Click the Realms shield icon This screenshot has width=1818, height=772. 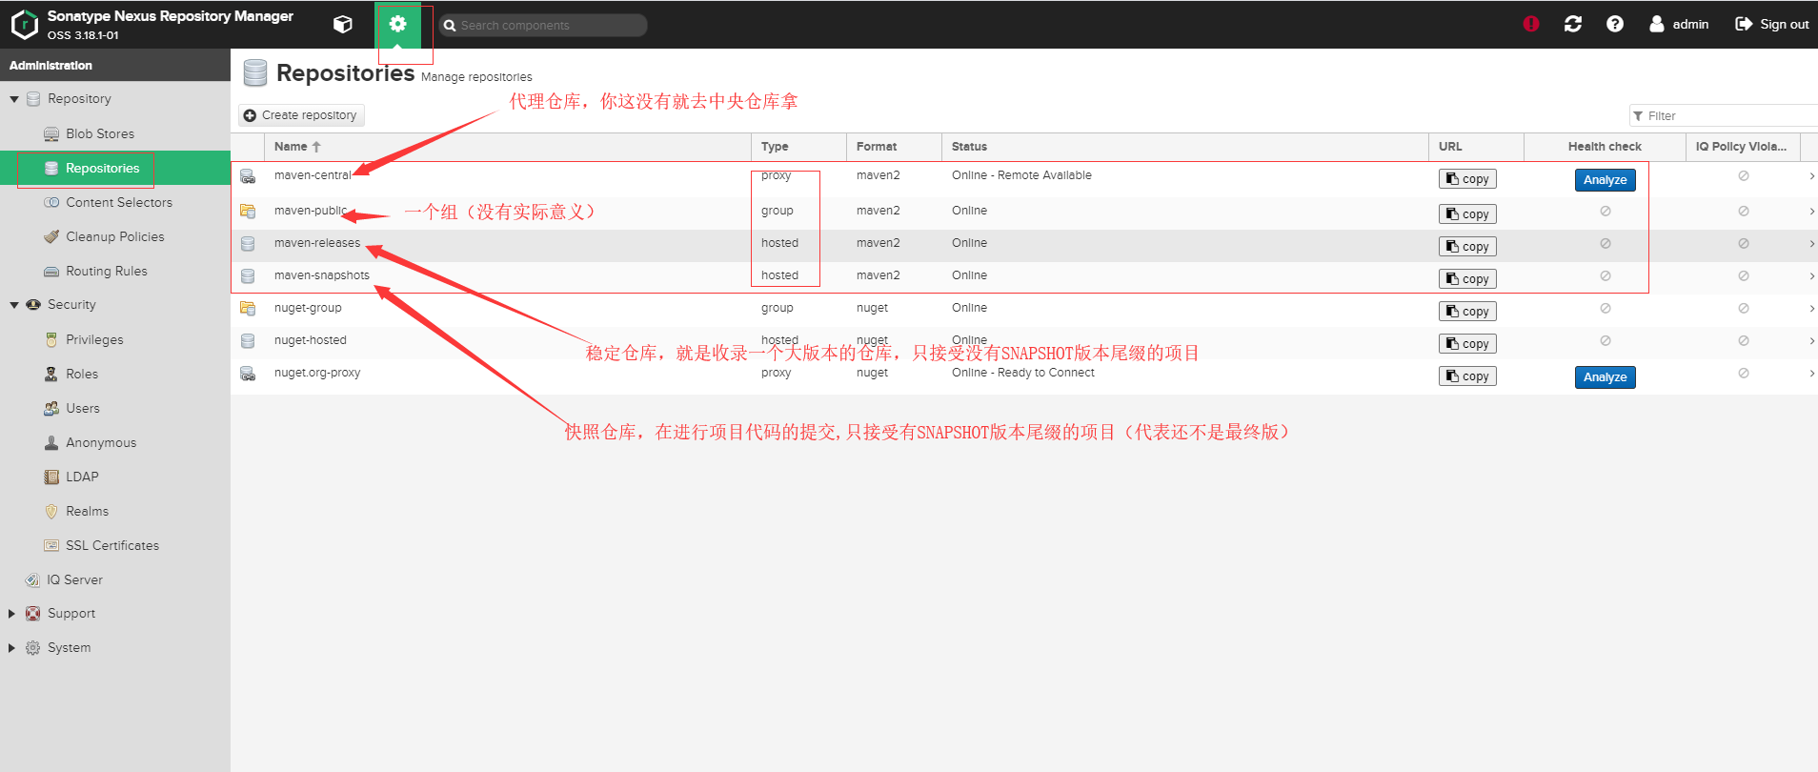coord(51,511)
